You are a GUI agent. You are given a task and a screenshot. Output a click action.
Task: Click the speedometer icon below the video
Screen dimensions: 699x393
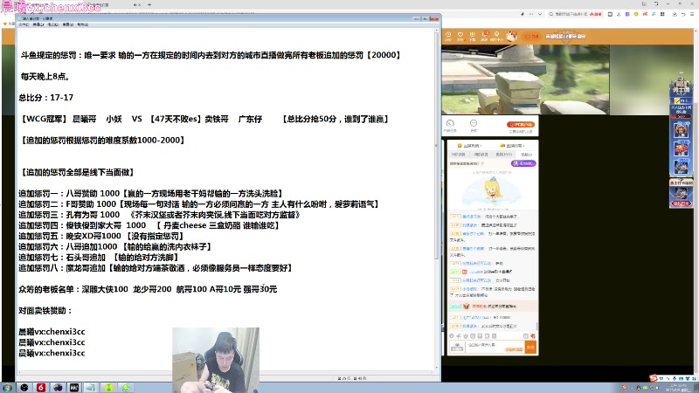[450, 125]
